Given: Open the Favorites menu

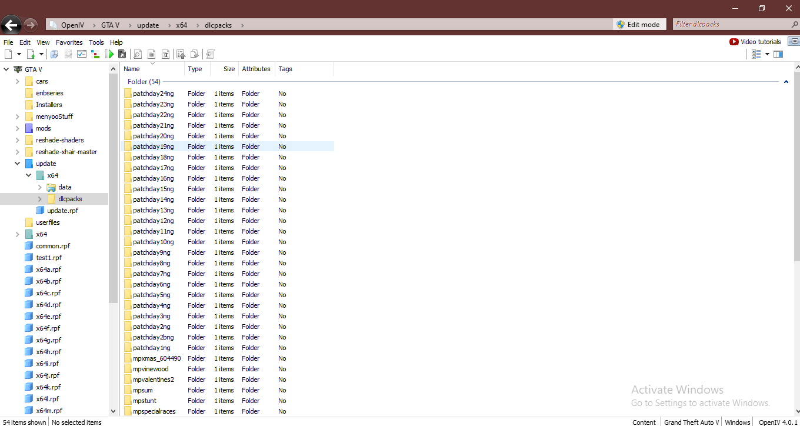Looking at the screenshot, I should [69, 42].
